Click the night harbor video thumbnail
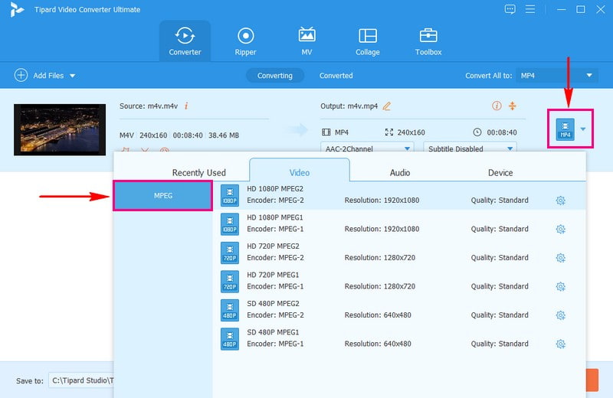The image size is (613, 398). (53, 129)
